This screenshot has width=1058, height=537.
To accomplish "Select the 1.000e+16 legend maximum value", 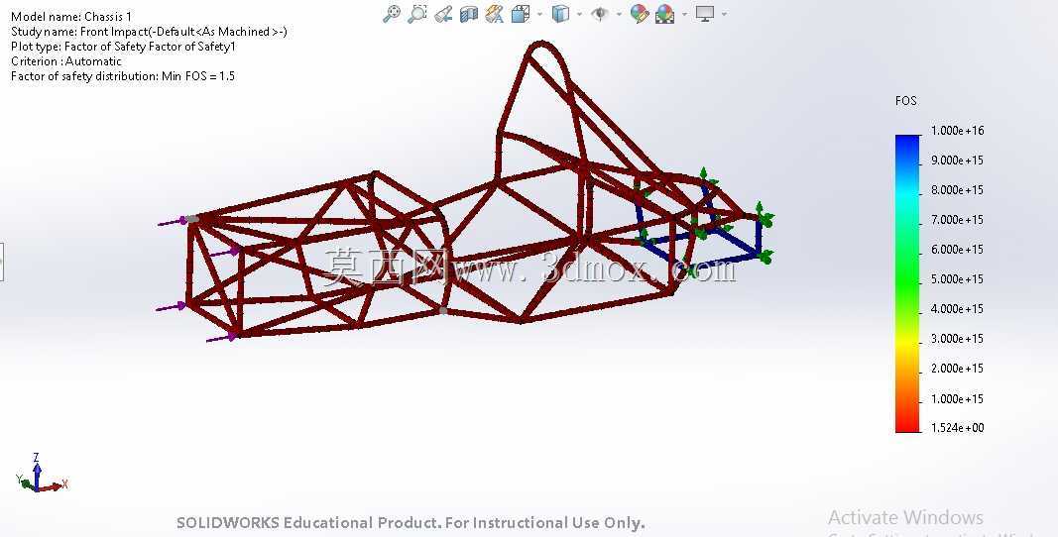I will (957, 130).
